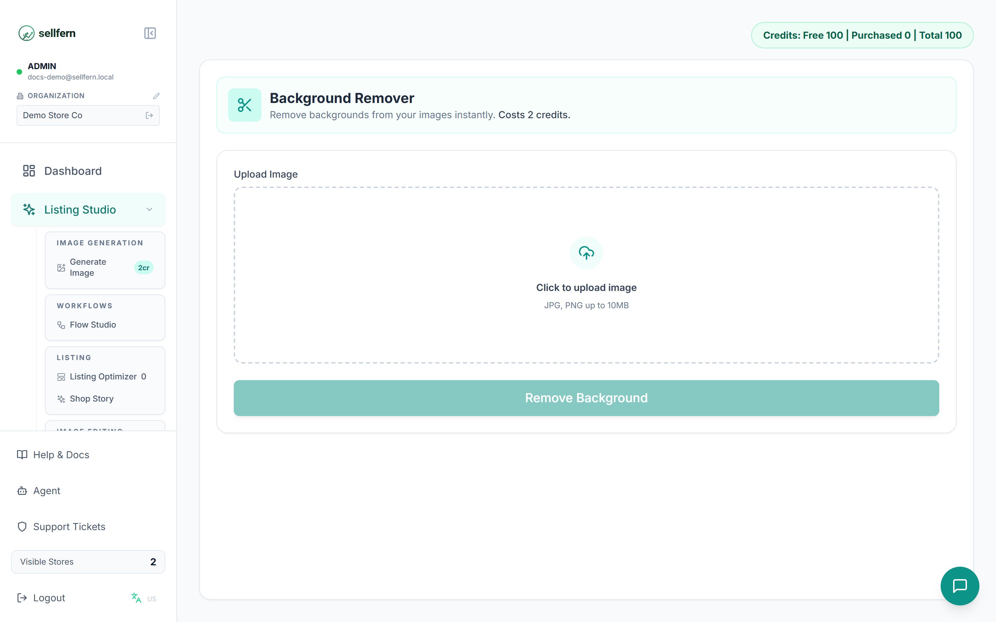Open the chat bubble widget
Viewport: 996px width, 622px height.
960,586
